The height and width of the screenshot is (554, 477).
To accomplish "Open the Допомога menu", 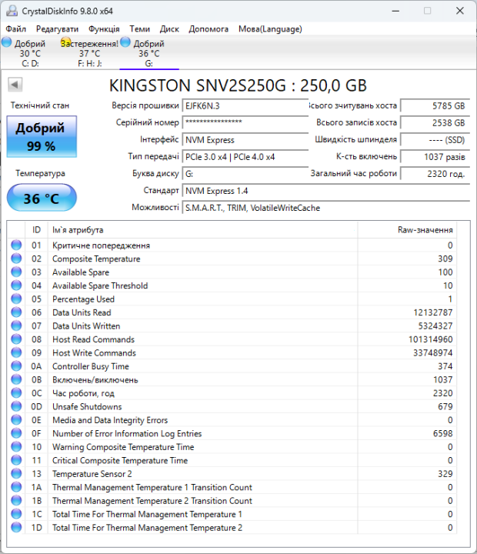I will pyautogui.click(x=208, y=29).
